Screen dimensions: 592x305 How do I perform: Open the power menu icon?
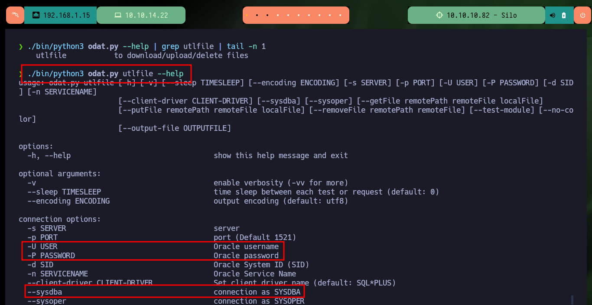click(x=582, y=15)
